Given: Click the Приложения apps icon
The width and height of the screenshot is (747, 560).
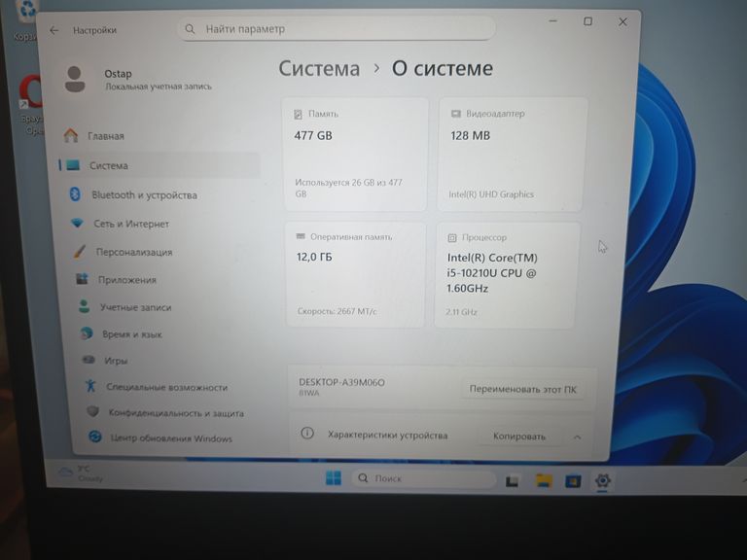Looking at the screenshot, I should (x=82, y=279).
